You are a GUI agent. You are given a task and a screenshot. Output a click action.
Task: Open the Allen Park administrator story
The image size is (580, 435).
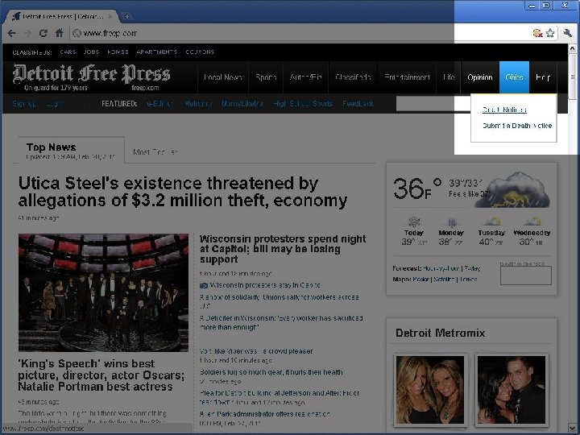pos(265,414)
